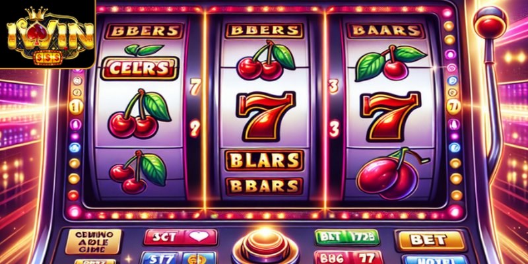Click the big plum at the bottom of the right reel
The height and width of the screenshot is (264, 528).
click(392, 175)
